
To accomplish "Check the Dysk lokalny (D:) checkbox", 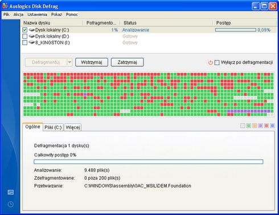I will [24, 36].
